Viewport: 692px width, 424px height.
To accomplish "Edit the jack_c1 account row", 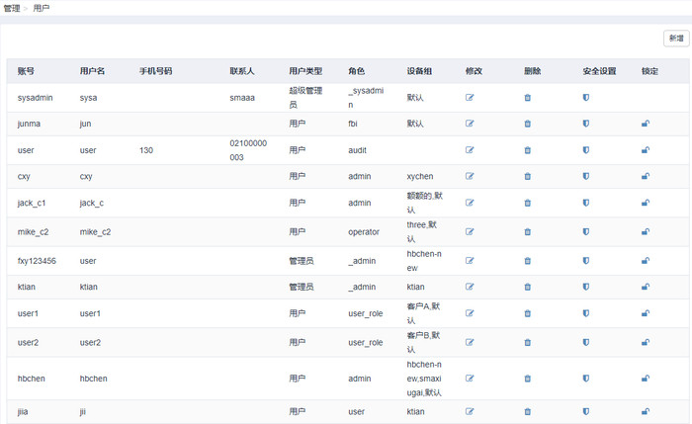I will [x=470, y=203].
